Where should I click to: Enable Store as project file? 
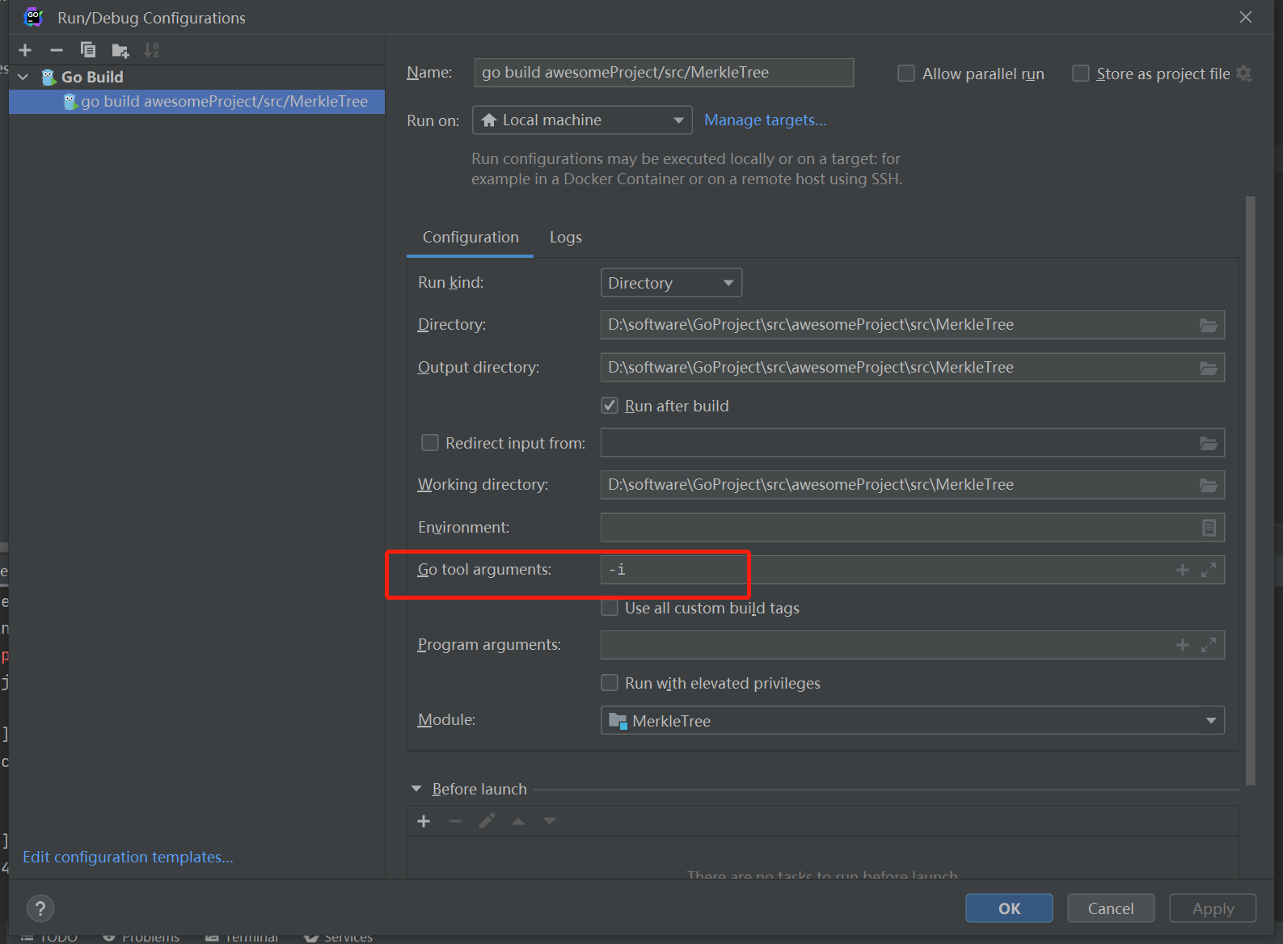(x=1081, y=74)
